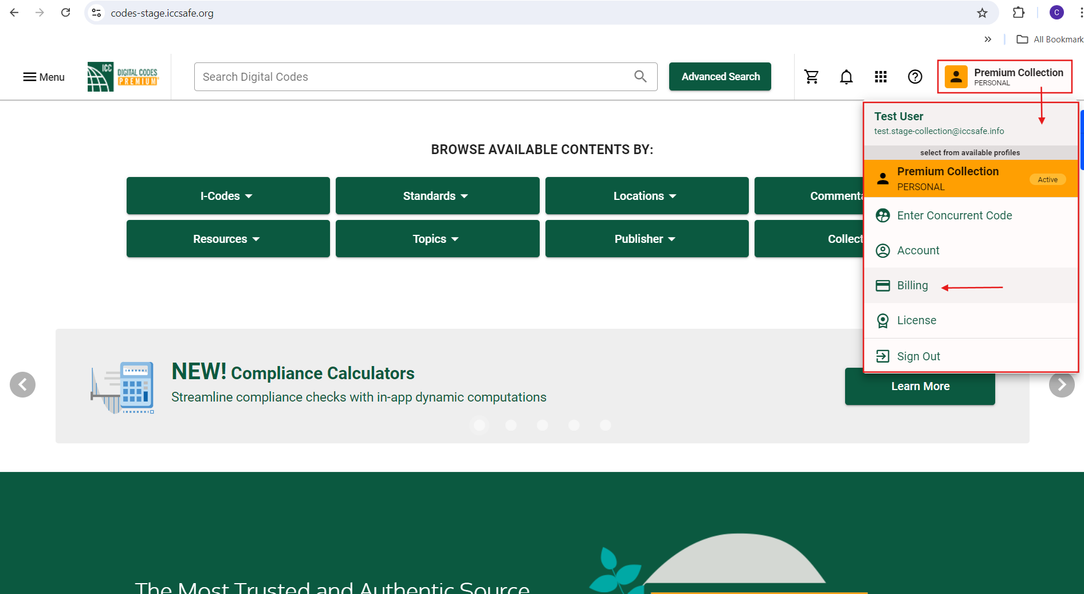1084x594 pixels.
Task: Choose Enter Concurrent Code
Action: pyautogui.click(x=971, y=215)
